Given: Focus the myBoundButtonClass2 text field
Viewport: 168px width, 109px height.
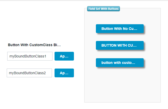Looking at the screenshot, I should coord(29,73).
